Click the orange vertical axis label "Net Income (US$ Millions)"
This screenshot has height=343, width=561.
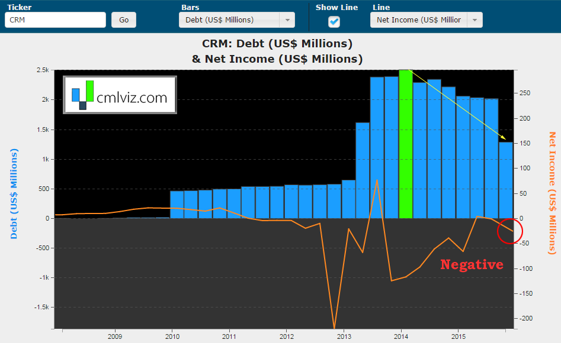552,193
